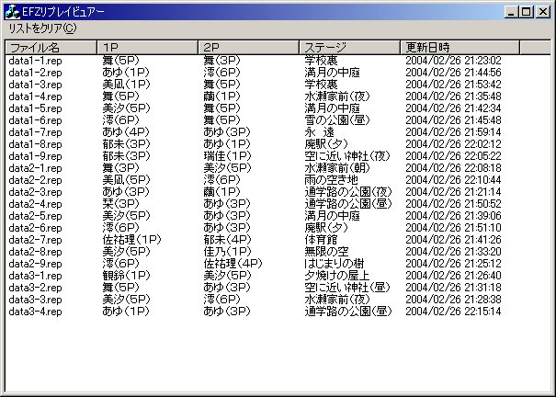The width and height of the screenshot is (556, 397).
Task: Sort list by ステージ column header
Action: point(349,47)
